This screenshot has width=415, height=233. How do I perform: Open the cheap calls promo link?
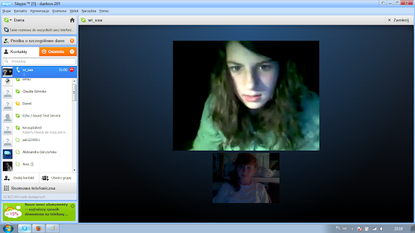point(39,30)
